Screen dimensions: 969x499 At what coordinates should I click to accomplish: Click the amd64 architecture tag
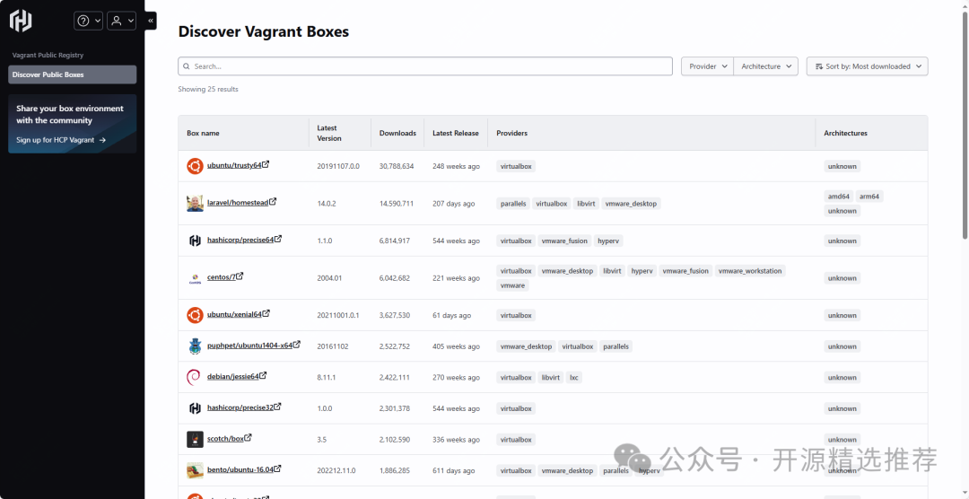point(839,197)
